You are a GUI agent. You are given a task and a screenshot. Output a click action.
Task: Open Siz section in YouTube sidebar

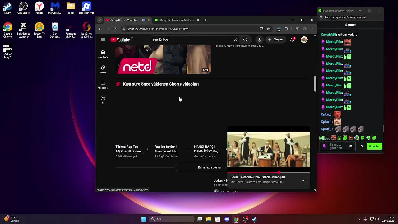[103, 100]
